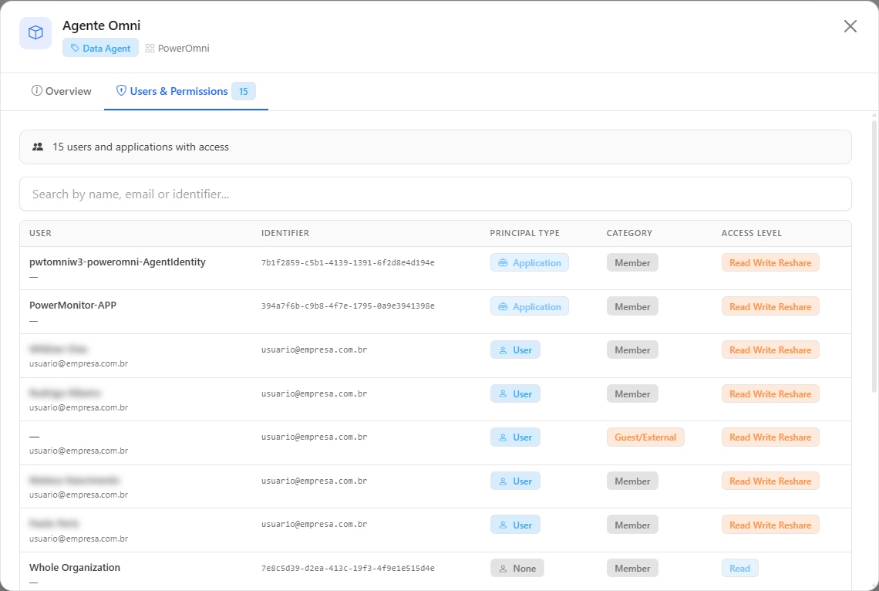Screen dimensions: 879x591
Task: Click the vertical scrollbar thumb of the dialog
Action: (x=874, y=255)
